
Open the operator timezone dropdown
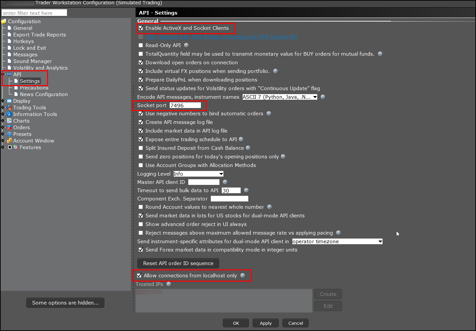(380, 241)
